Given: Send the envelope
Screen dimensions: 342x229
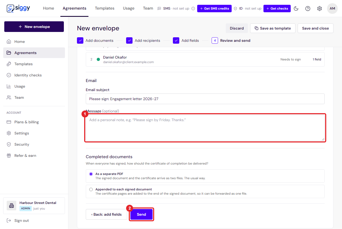Looking at the screenshot, I should tap(142, 214).
